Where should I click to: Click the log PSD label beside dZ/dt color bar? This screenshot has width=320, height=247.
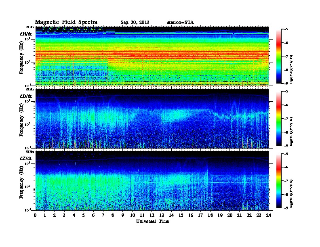[292, 194]
